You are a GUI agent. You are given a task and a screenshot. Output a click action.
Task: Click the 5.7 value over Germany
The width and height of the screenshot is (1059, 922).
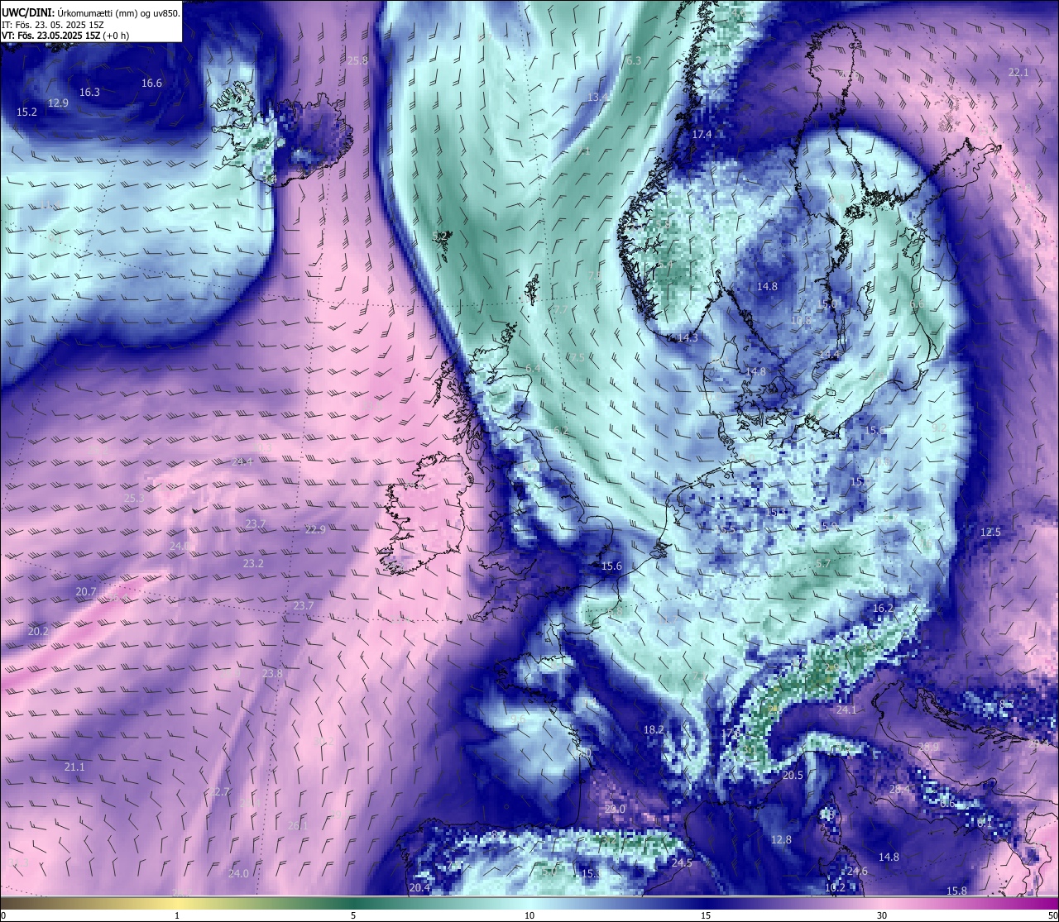[x=822, y=563]
